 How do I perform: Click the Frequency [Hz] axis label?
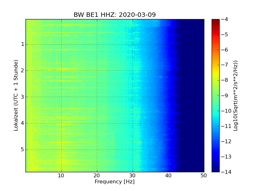pos(115,181)
